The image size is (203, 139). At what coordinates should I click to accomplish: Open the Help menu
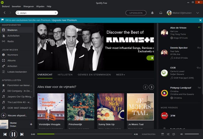[49, 6]
